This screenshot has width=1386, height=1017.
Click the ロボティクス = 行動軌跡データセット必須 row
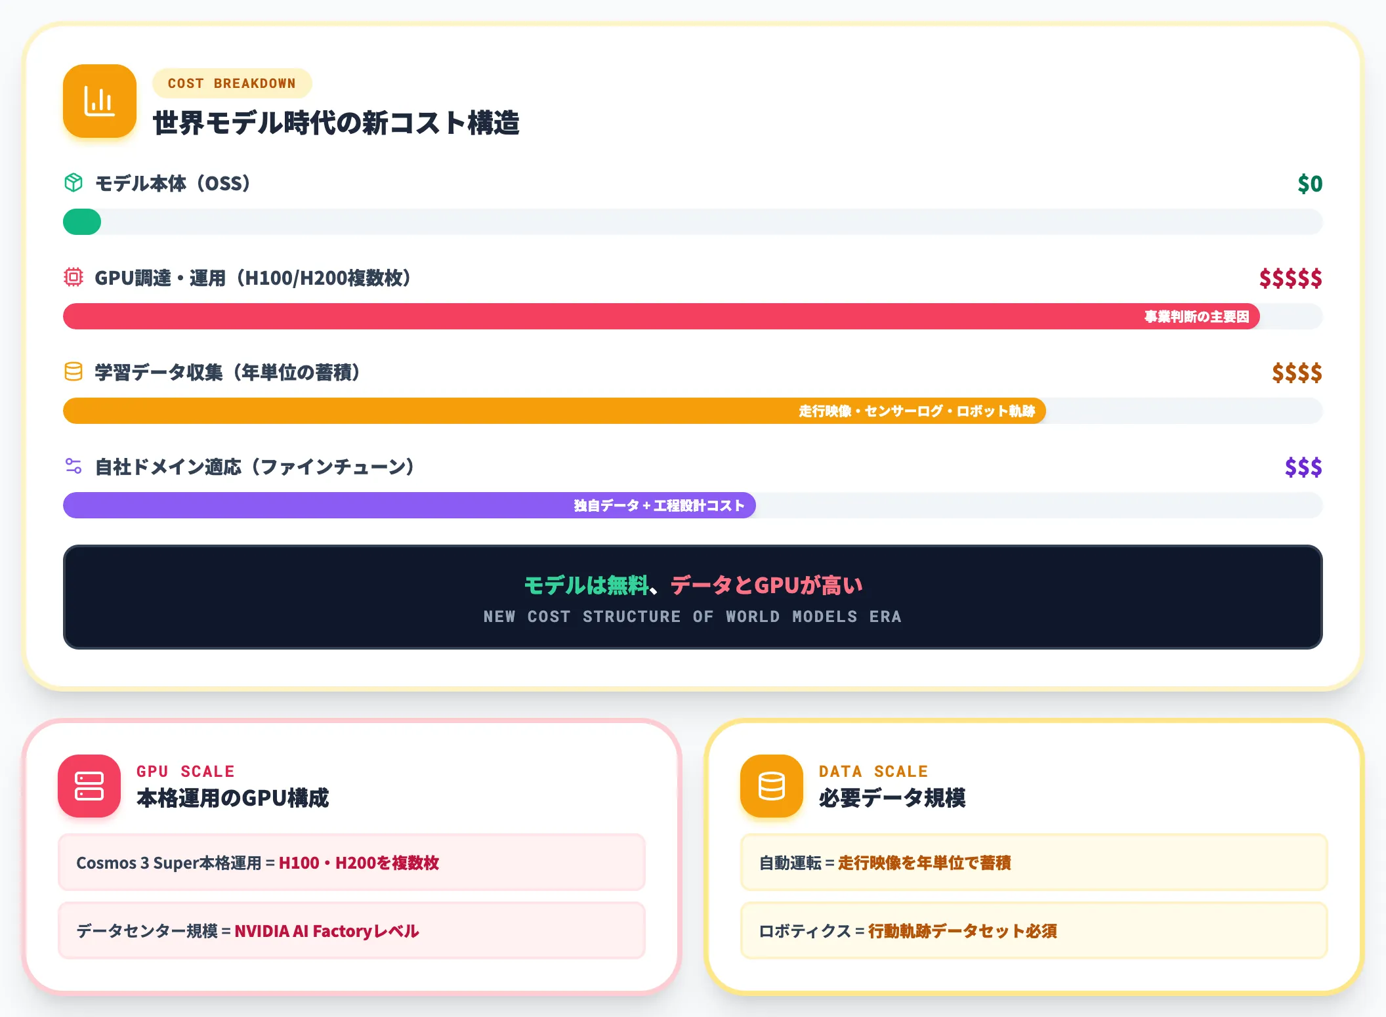[1034, 930]
